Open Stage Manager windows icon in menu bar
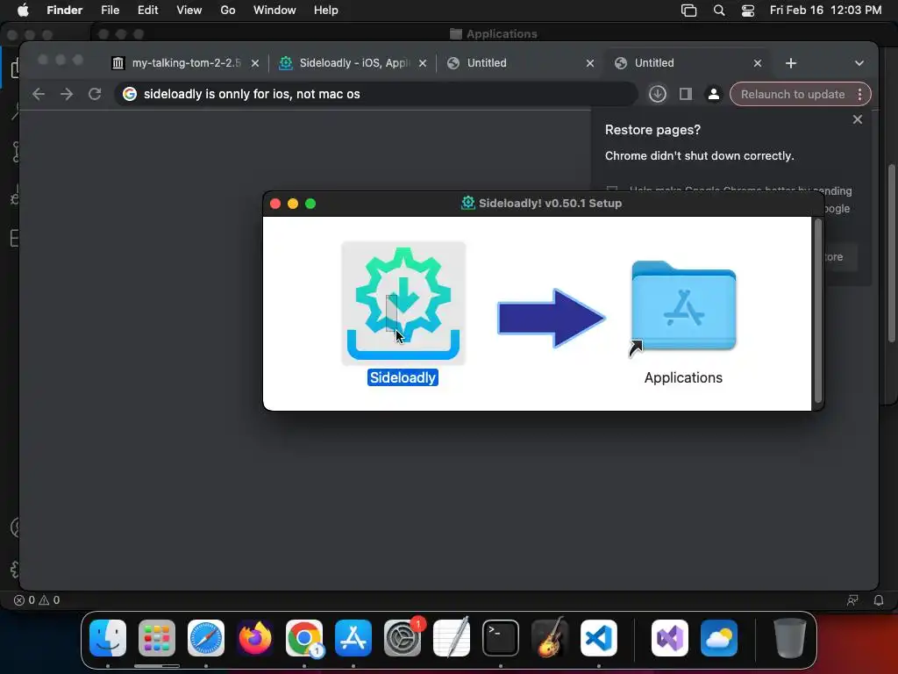The width and height of the screenshot is (898, 674). [x=689, y=11]
